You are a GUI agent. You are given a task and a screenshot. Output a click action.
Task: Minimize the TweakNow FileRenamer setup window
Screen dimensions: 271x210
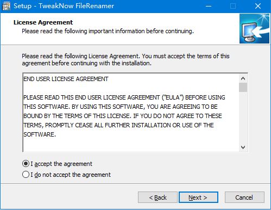click(209, 6)
